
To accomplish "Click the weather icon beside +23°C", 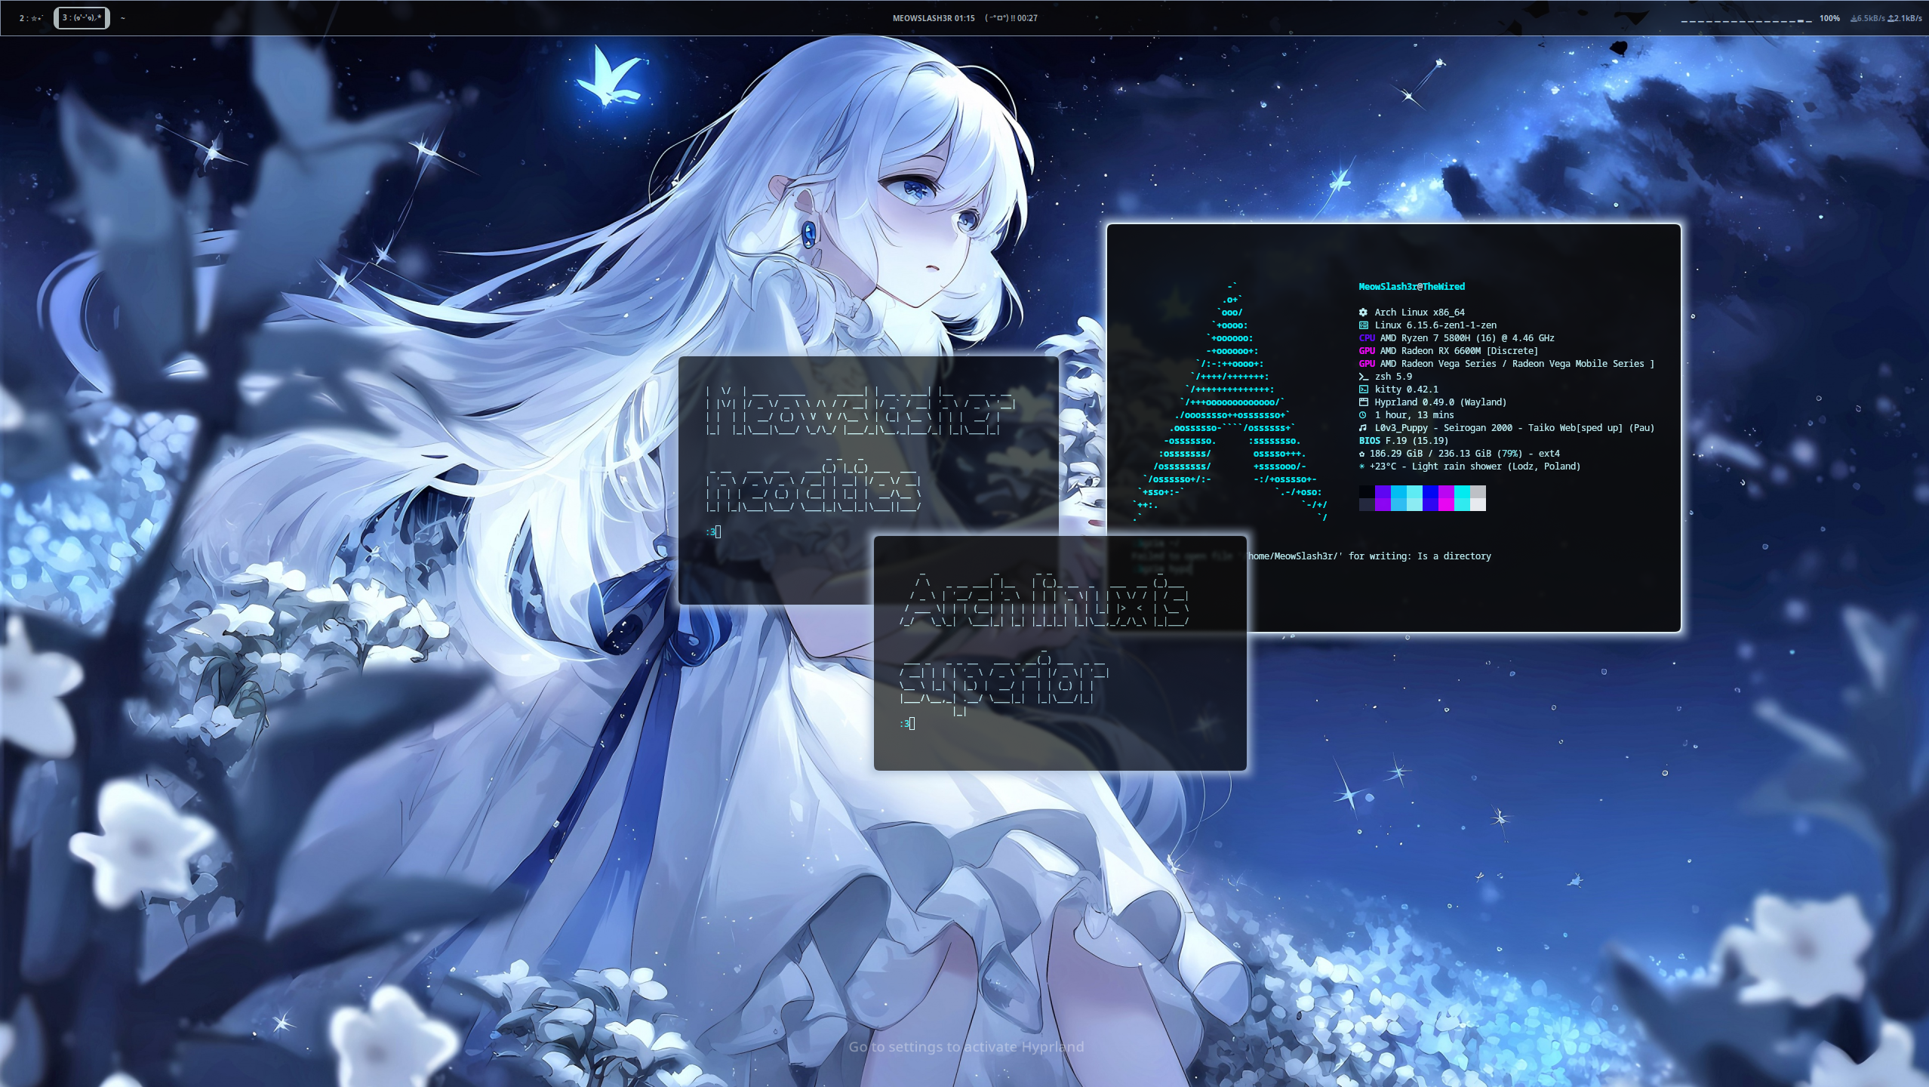I will (1361, 467).
